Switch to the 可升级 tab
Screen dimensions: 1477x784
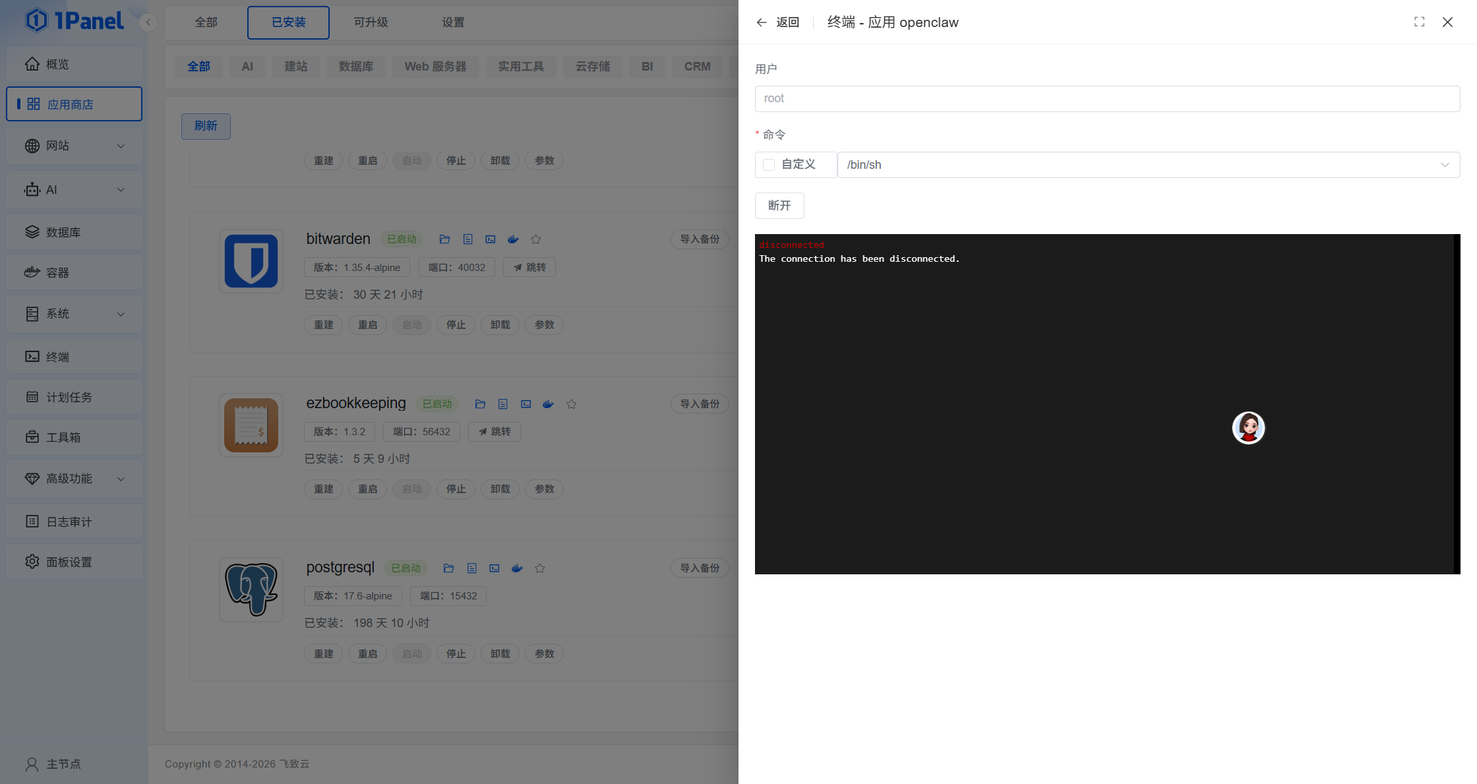371,22
